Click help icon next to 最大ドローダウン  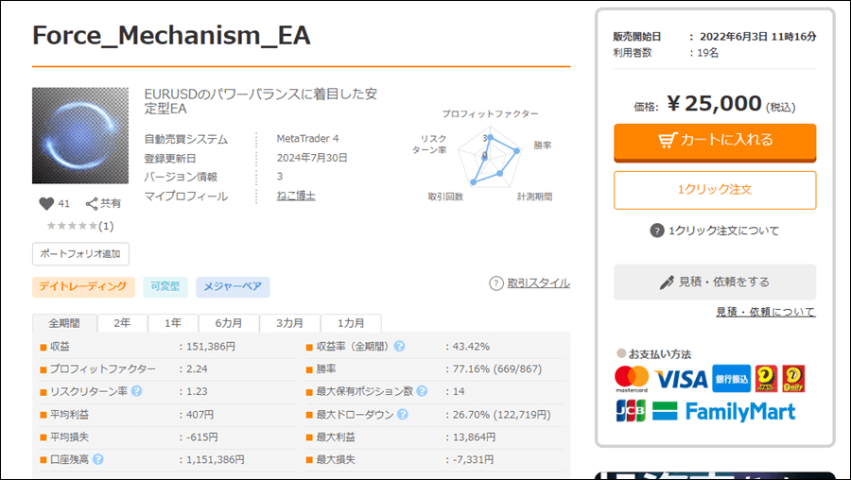(x=403, y=415)
